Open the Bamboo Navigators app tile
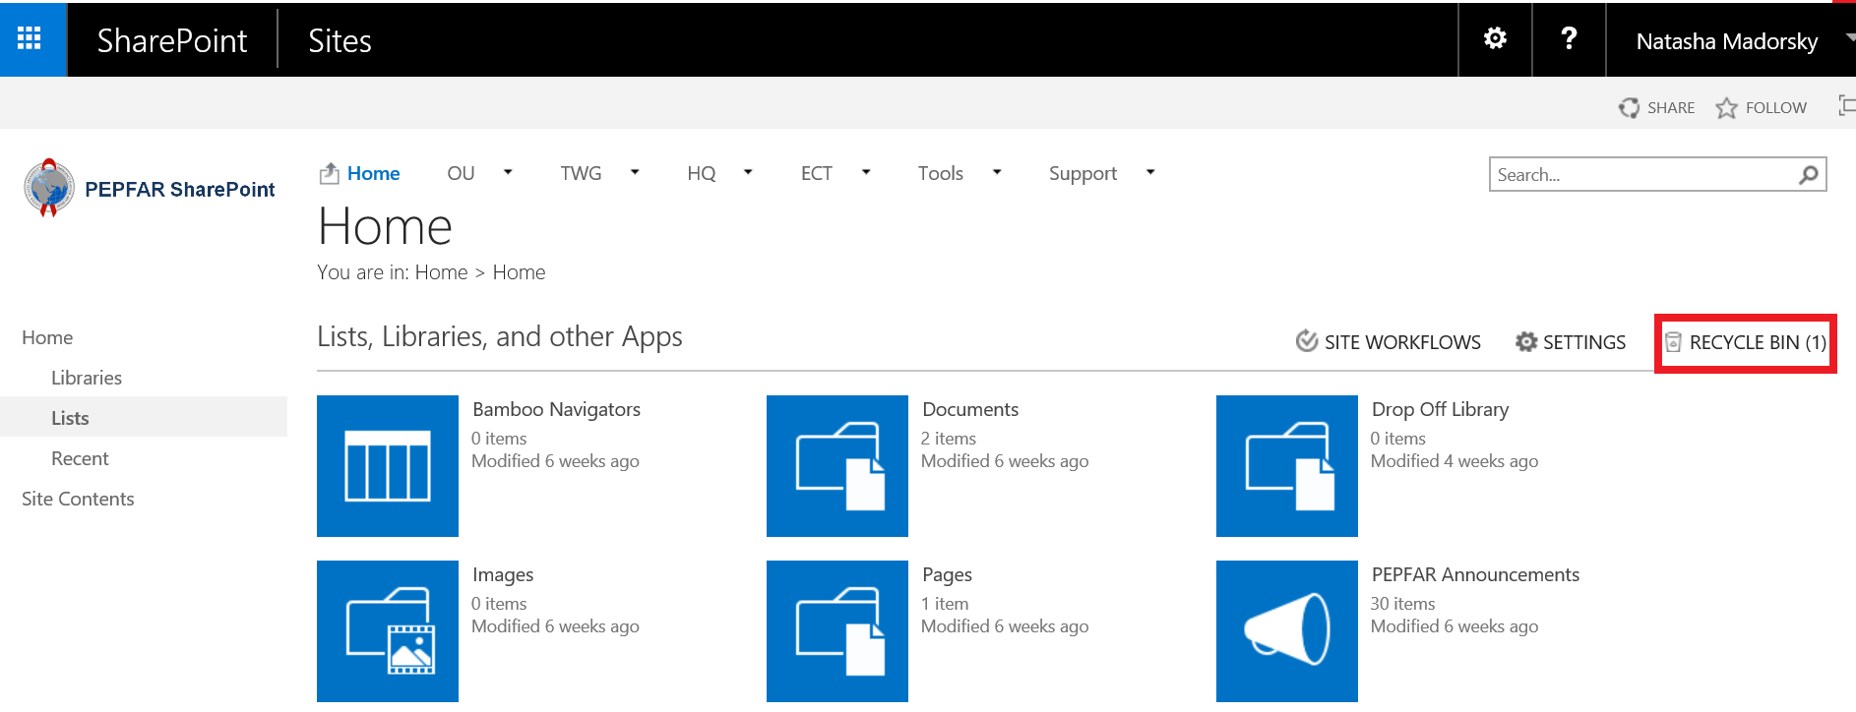Viewport: 1856px width, 712px height. [388, 466]
